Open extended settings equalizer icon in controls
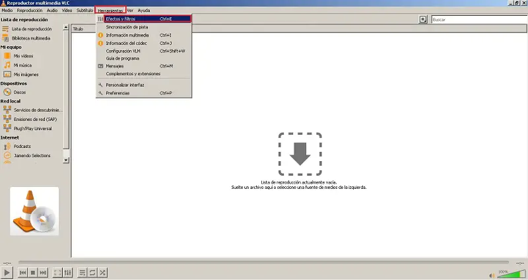528x280 pixels. point(68,273)
